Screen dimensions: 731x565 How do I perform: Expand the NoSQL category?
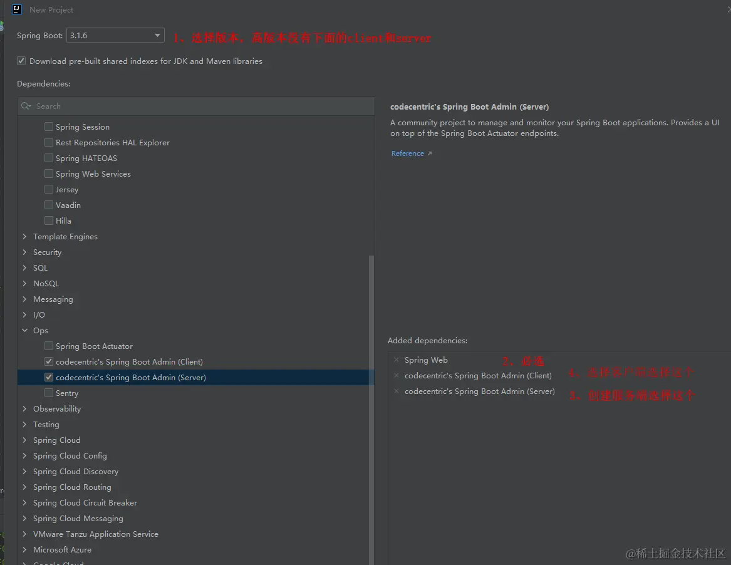click(x=24, y=283)
